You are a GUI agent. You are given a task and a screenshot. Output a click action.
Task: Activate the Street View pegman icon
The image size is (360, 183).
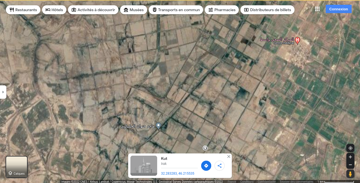pos(350,174)
